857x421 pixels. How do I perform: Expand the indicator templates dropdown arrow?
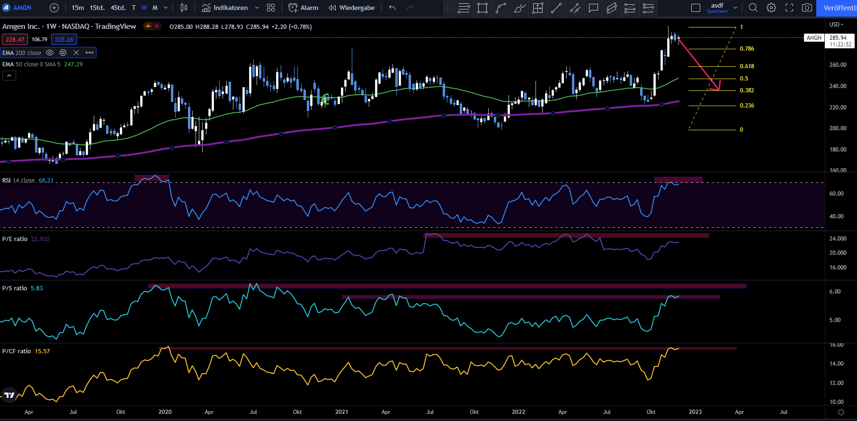(257, 8)
